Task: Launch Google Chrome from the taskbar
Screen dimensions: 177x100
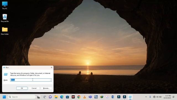Action: [x=79, y=97]
